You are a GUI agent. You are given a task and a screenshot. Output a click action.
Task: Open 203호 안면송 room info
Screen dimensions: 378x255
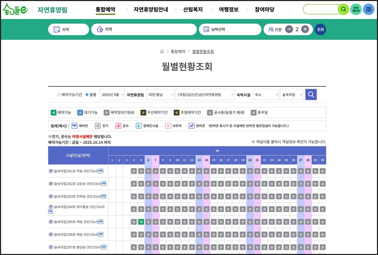click(x=77, y=196)
